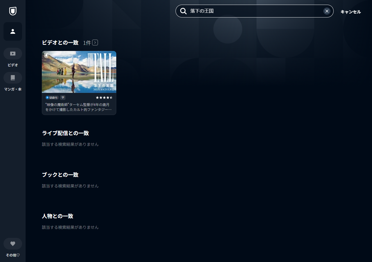Click the その他♡ sidebar label

pos(13,255)
